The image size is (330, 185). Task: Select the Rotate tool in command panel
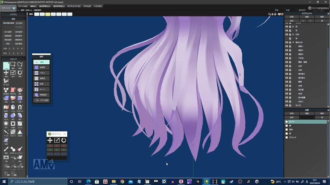point(20,73)
